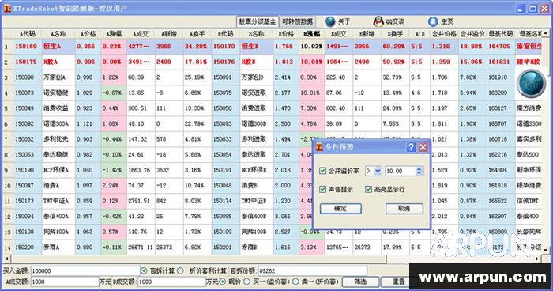This screenshot has width=553, height=291.
Task: Click the 关于 globe icon
Action: click(x=330, y=21)
